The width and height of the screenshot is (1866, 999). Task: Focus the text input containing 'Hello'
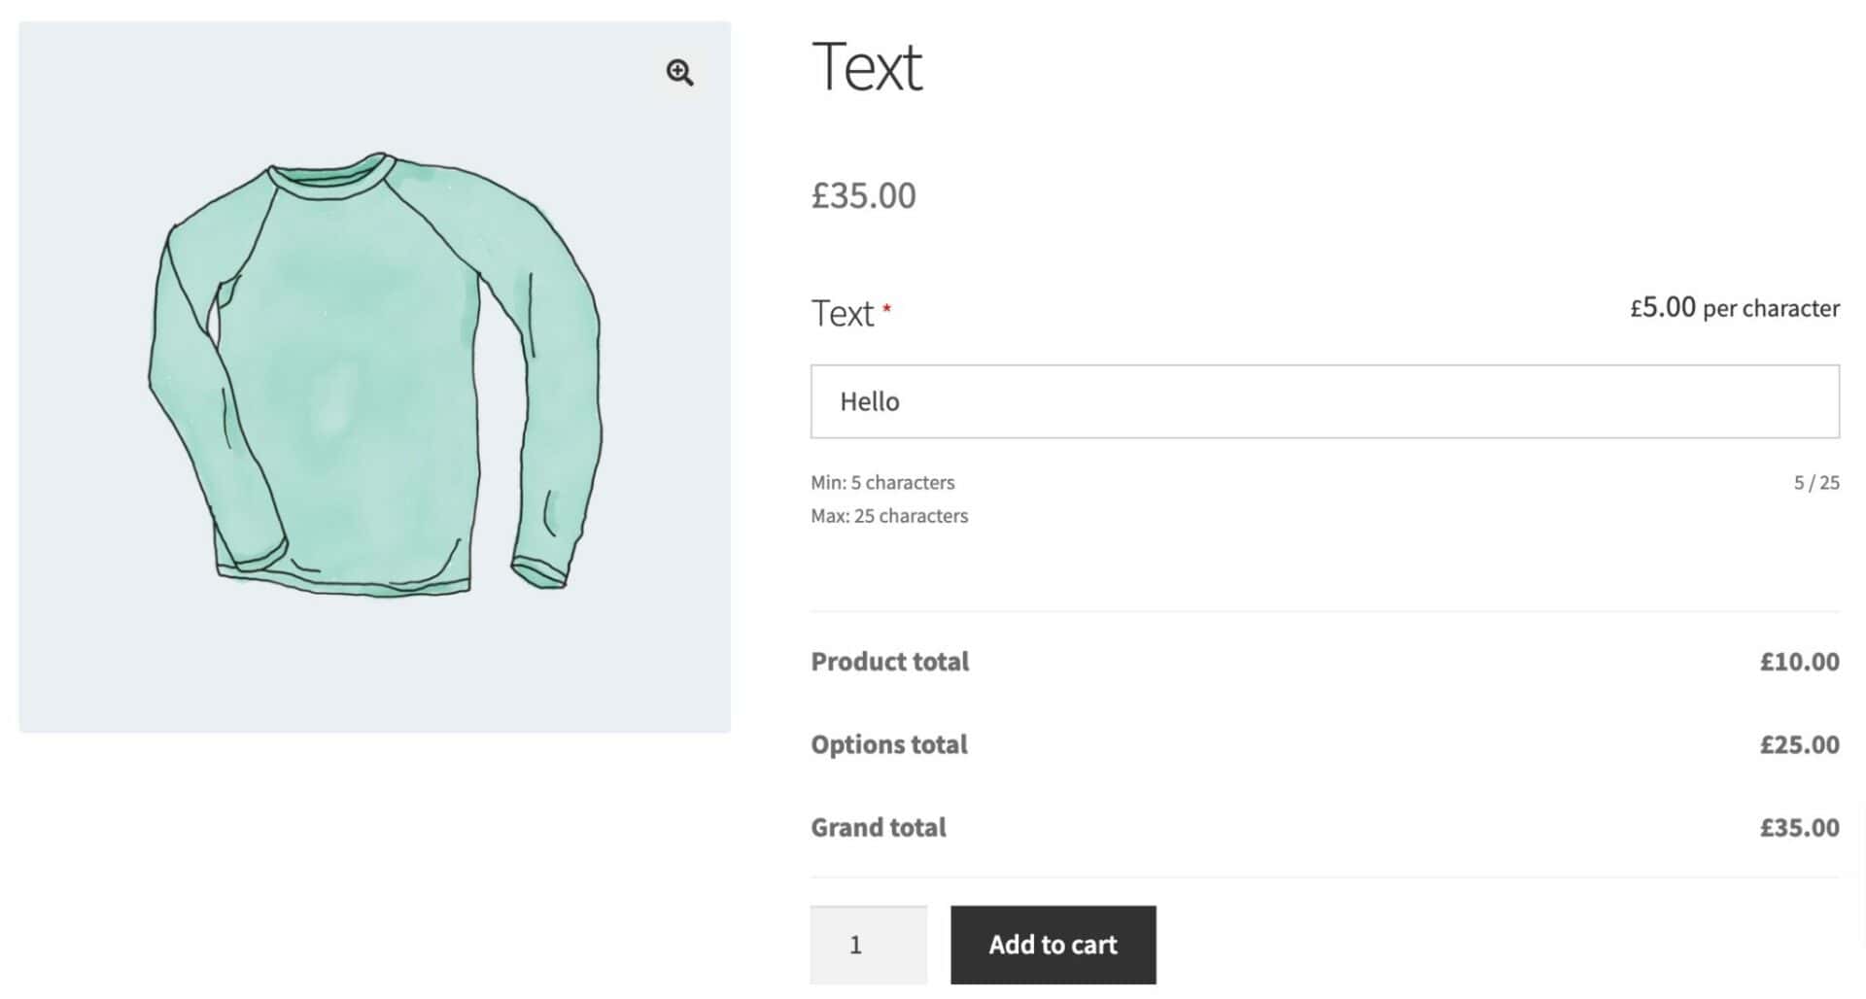tap(1324, 401)
